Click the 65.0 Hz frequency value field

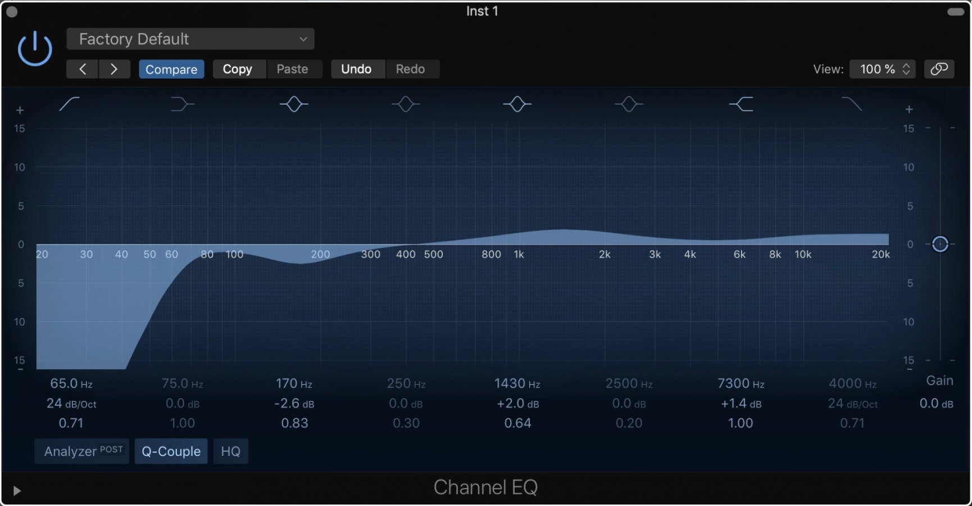tap(70, 383)
